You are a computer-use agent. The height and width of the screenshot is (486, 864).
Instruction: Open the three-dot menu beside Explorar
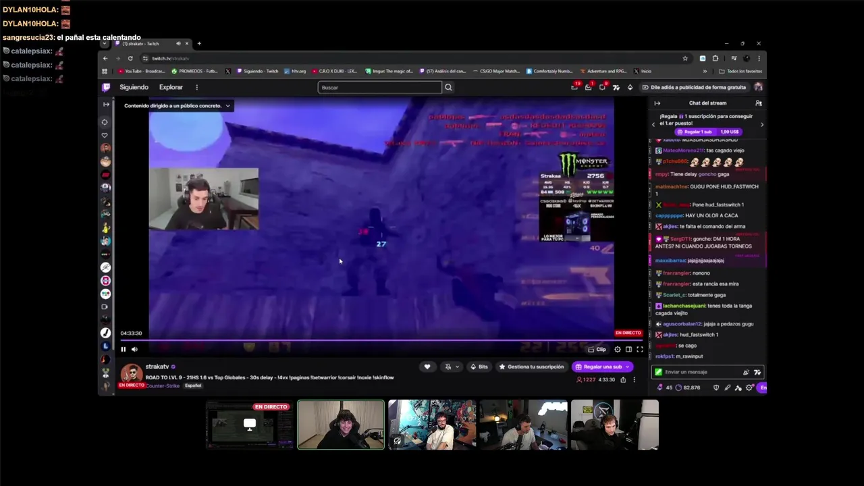coord(196,87)
